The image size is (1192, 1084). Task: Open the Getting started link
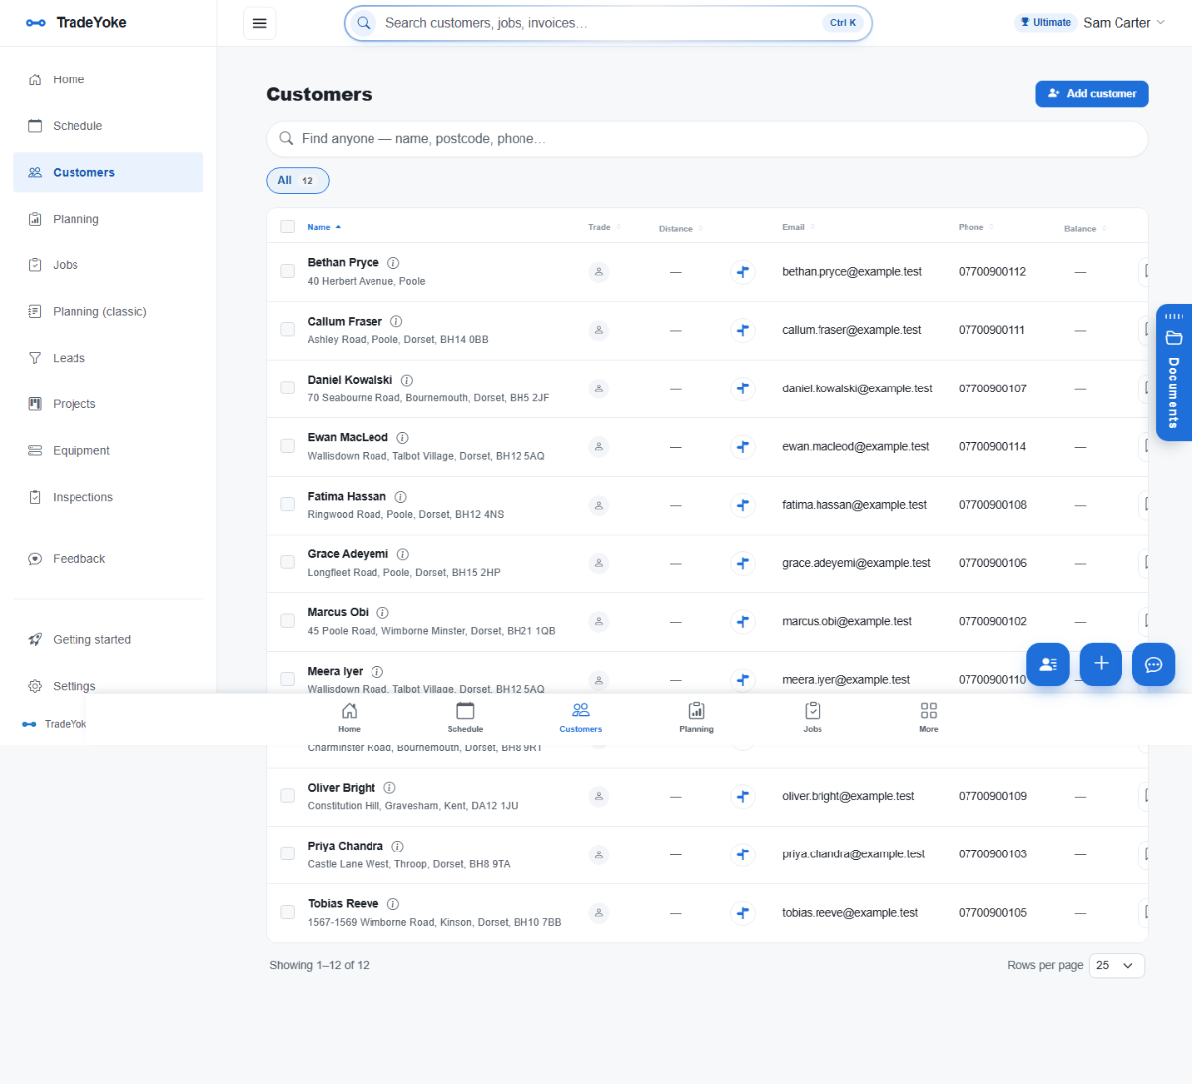pyautogui.click(x=107, y=640)
